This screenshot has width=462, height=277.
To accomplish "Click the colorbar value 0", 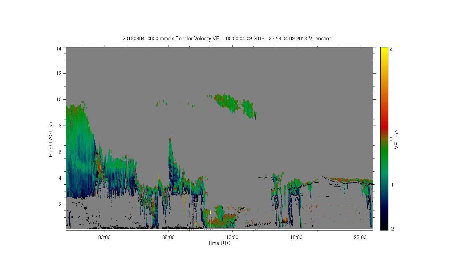I will pos(391,139).
